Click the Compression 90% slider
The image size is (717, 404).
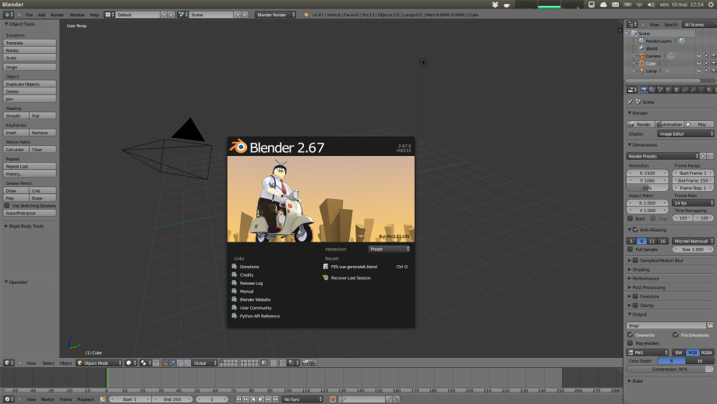coord(670,369)
